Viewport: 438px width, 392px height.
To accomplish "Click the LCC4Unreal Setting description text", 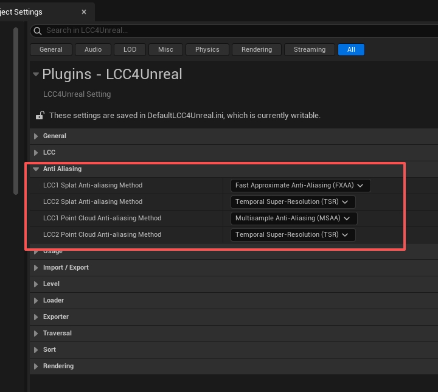I will coord(77,94).
